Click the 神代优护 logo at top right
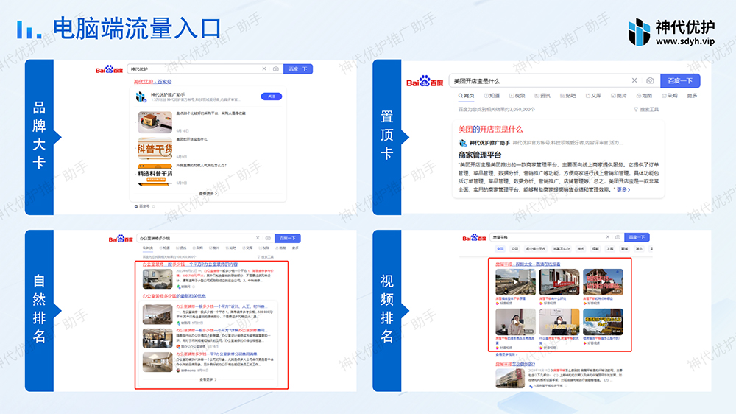736x414 pixels. (x=671, y=32)
